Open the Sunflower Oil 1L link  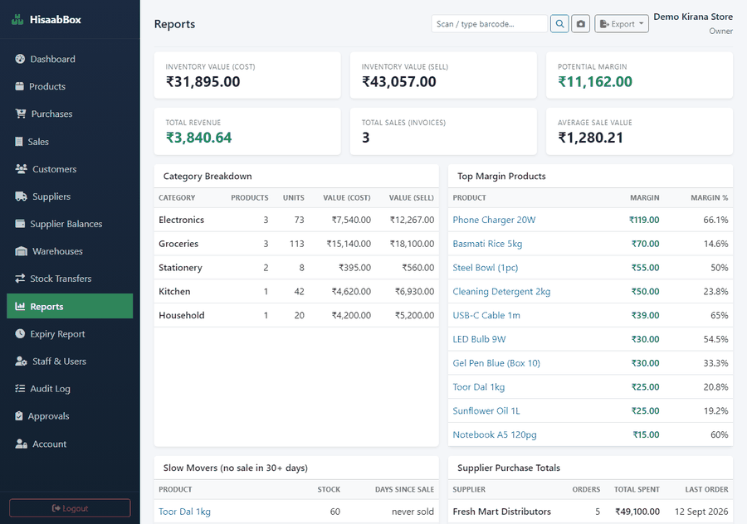[x=486, y=410]
